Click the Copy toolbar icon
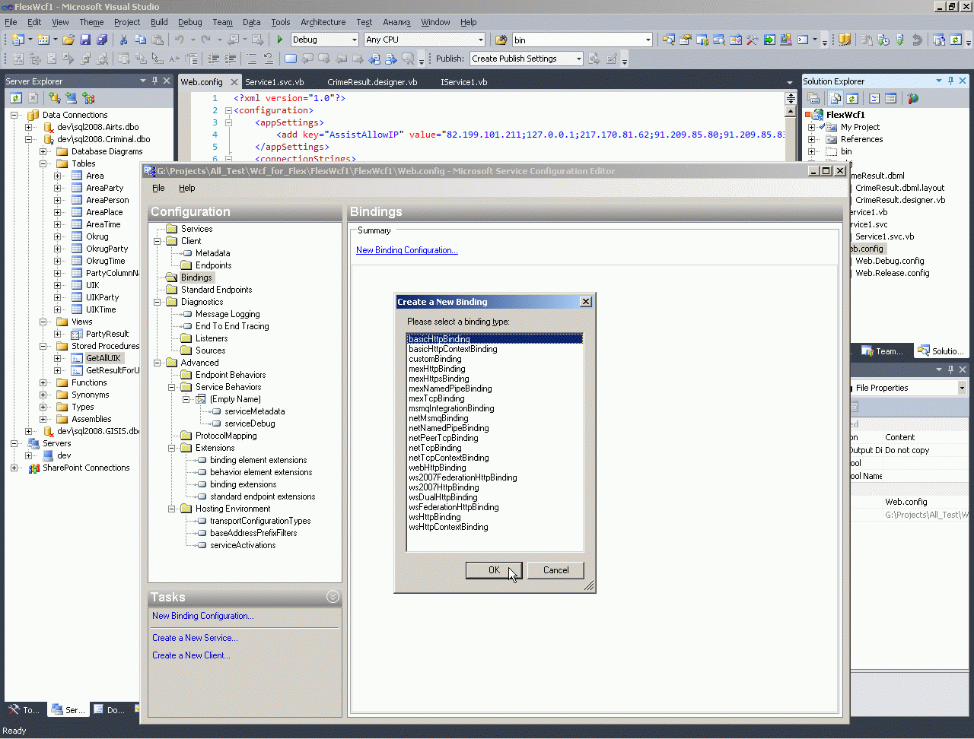 click(140, 40)
